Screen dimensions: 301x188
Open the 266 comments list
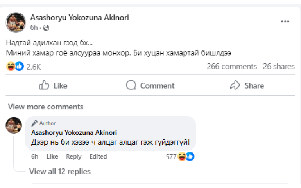pos(231,67)
